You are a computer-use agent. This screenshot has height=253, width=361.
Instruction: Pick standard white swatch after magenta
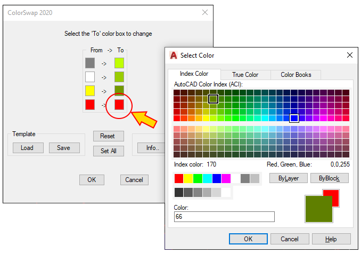(x=235, y=179)
